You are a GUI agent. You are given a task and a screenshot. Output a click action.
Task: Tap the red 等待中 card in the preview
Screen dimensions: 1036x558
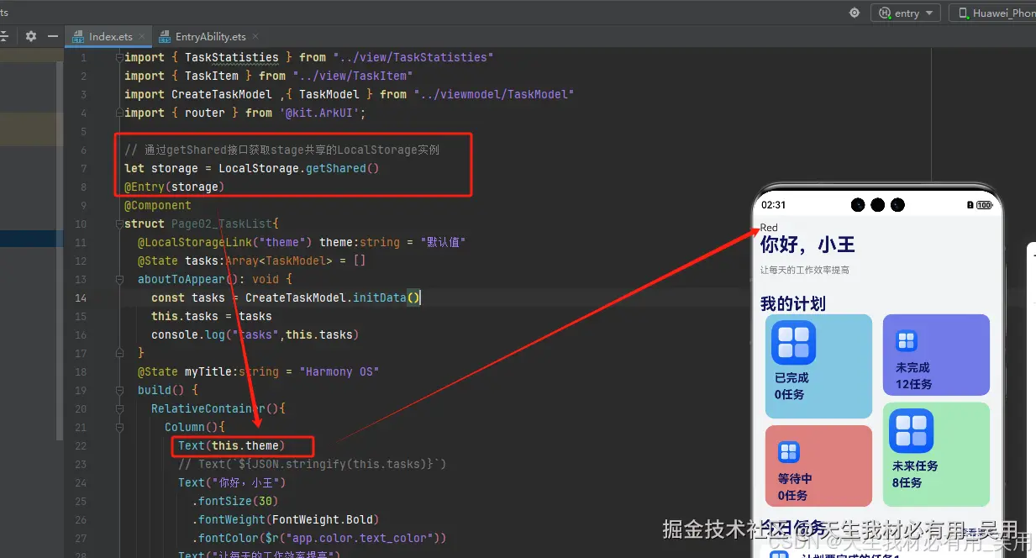[818, 465]
